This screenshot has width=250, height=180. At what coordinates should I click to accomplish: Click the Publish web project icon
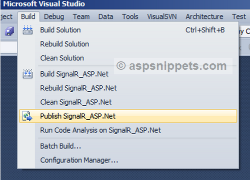tap(27, 116)
